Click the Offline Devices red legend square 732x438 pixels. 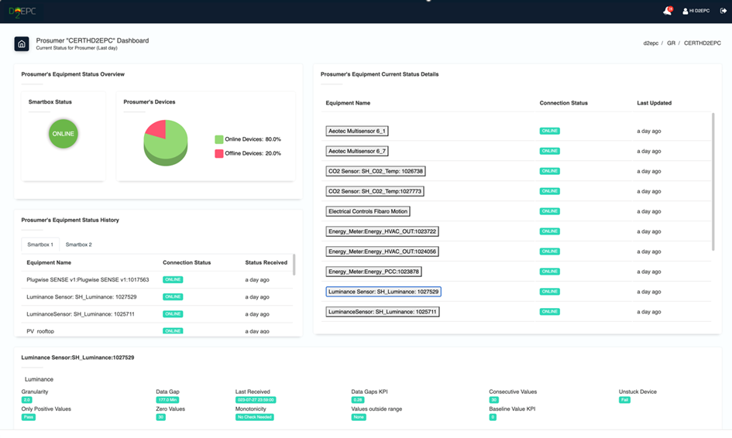click(x=219, y=153)
